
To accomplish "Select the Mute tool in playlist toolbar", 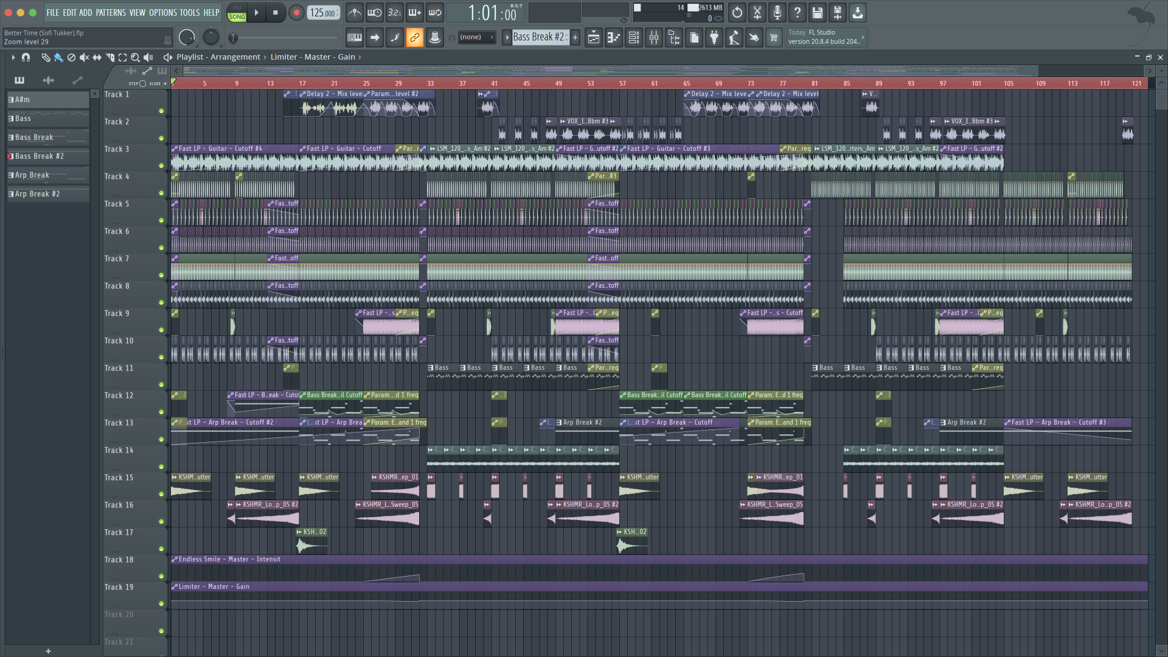I will click(84, 57).
